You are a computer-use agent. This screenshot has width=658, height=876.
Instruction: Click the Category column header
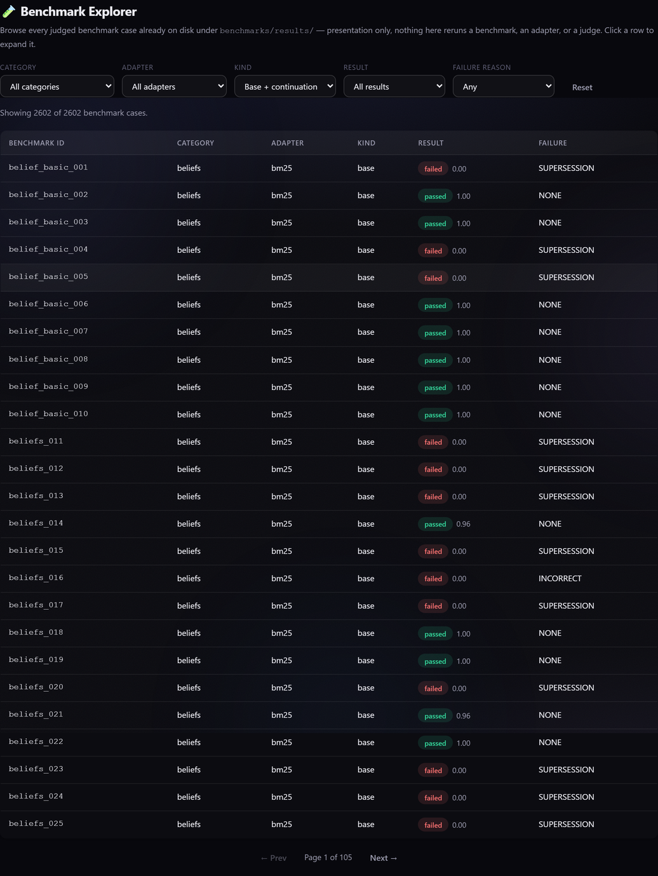(x=196, y=143)
